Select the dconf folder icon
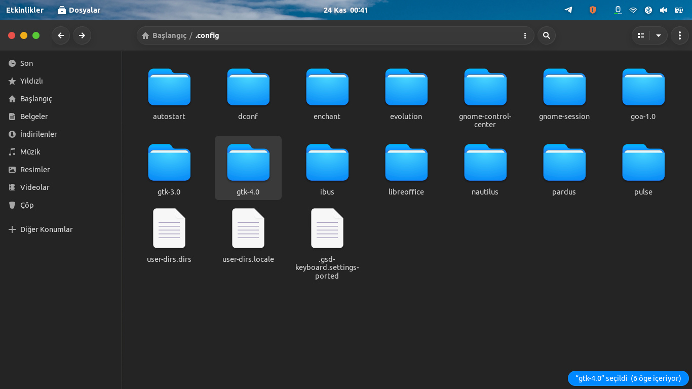This screenshot has width=692, height=389. coord(248,87)
